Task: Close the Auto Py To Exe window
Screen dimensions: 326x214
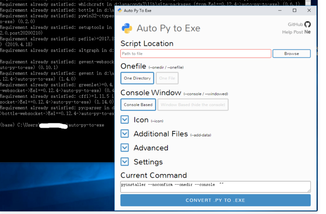Action: (309, 10)
